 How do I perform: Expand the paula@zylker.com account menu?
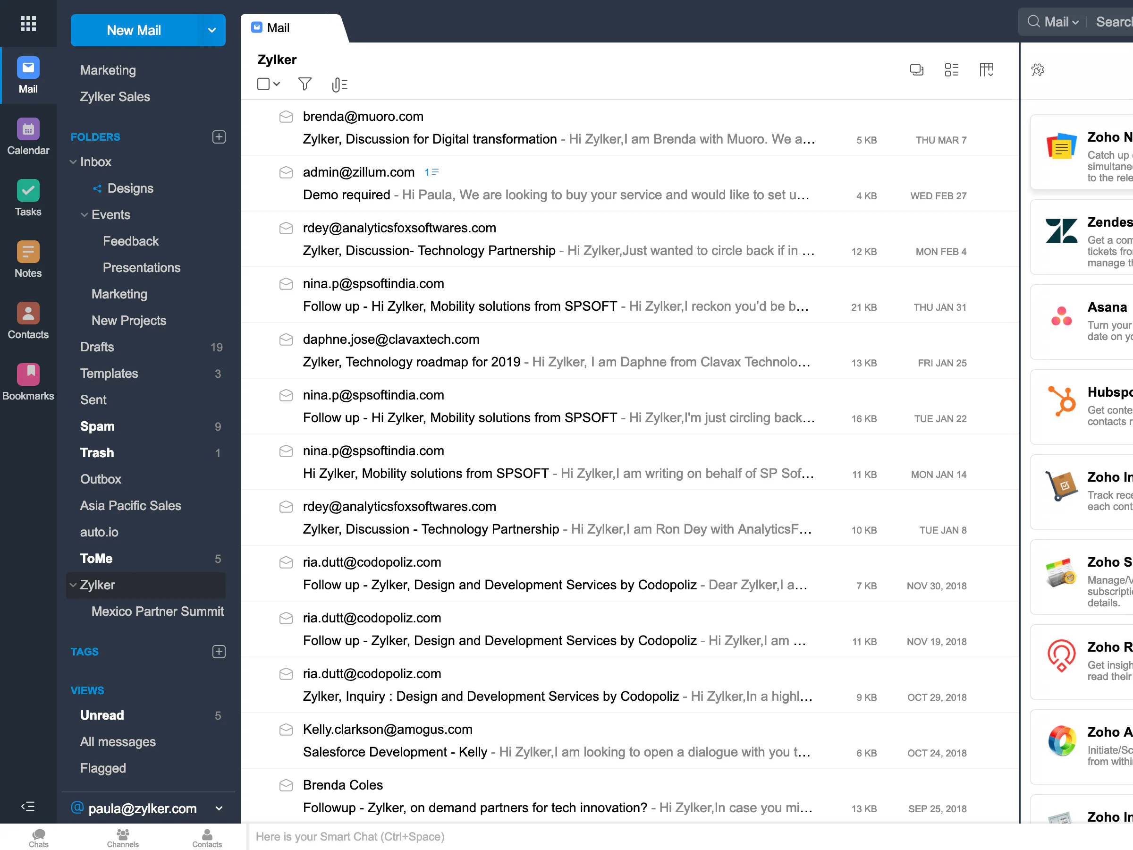219,808
